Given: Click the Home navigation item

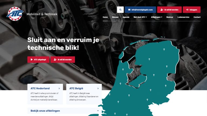Looking at the screenshot, I should pyautogui.click(x=105, y=17).
